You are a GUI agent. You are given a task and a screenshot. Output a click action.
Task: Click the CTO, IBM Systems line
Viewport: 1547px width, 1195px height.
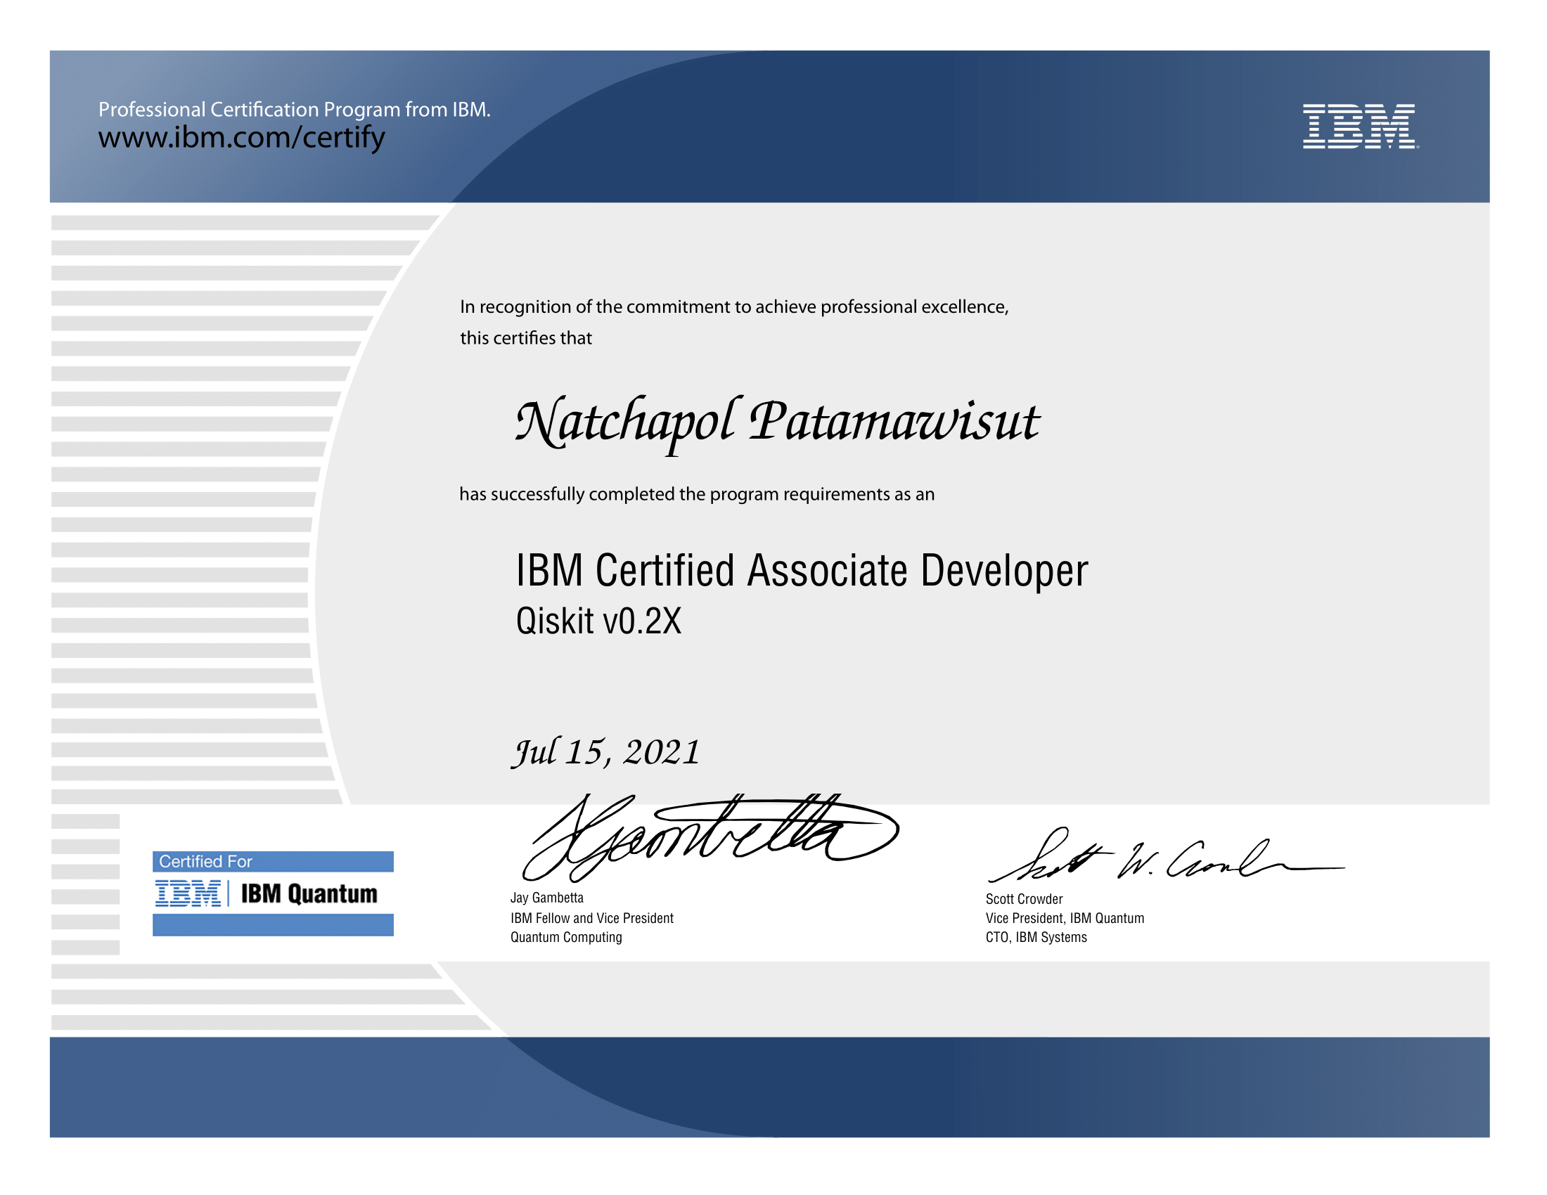[x=1036, y=937]
